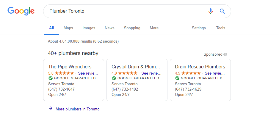
Task: Click the Sponsored info icon
Action: (x=225, y=54)
